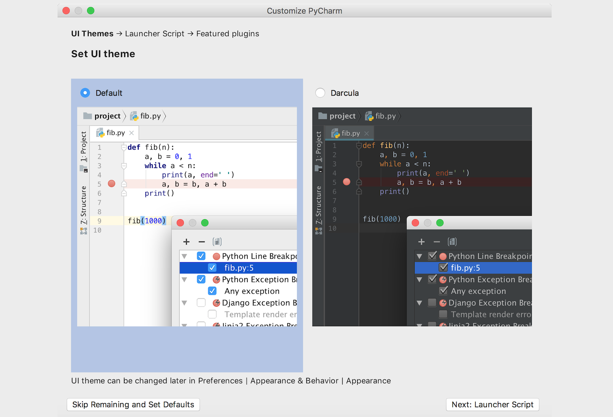This screenshot has width=613, height=417.
Task: Toggle Python Line Breakpoint checkbox in light preview
Action: click(x=201, y=256)
